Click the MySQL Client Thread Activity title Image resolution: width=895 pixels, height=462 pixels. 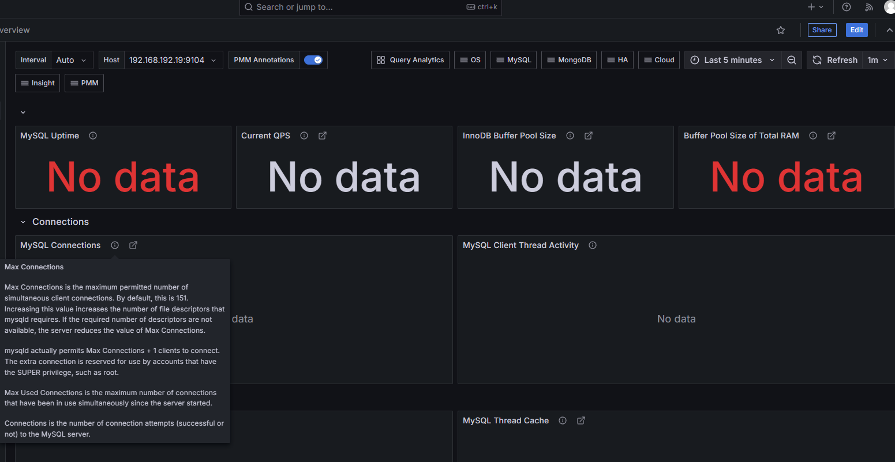tap(520, 245)
